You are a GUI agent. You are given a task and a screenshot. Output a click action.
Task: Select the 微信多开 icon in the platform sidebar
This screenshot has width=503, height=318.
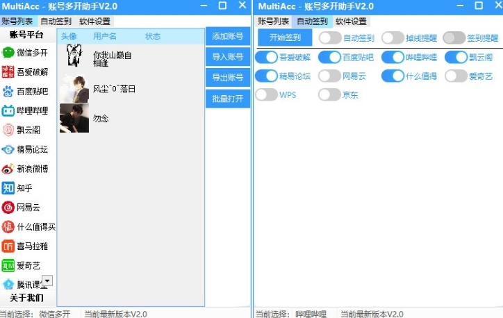click(x=8, y=52)
